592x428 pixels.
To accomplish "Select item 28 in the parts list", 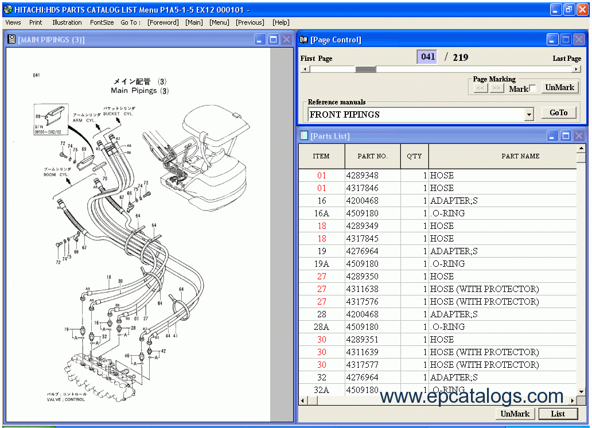I will 322,314.
